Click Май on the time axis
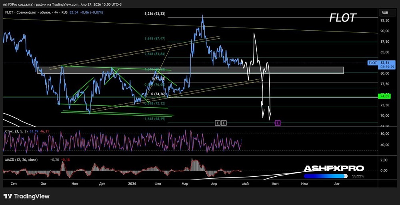This screenshot has height=205, width=400. coord(246,183)
